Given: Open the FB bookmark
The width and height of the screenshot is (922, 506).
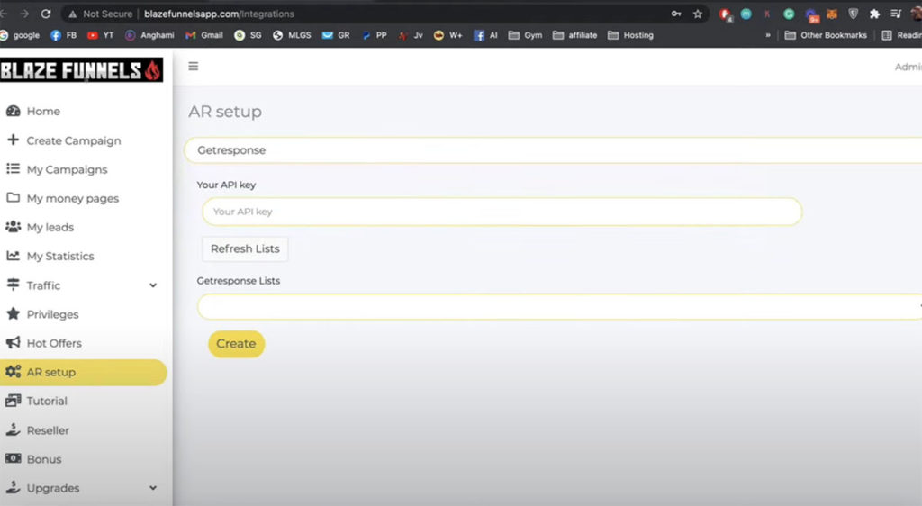Looking at the screenshot, I should pos(64,35).
